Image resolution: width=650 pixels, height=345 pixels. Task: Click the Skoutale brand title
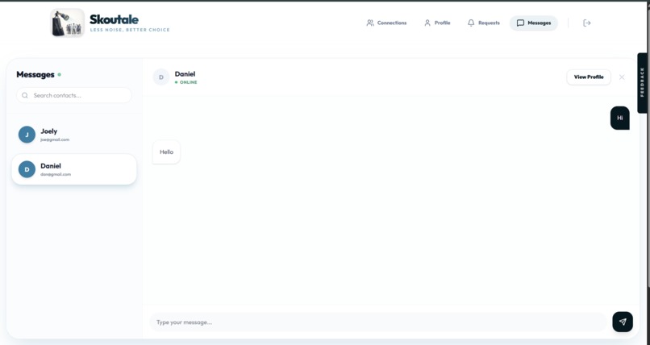pos(114,19)
